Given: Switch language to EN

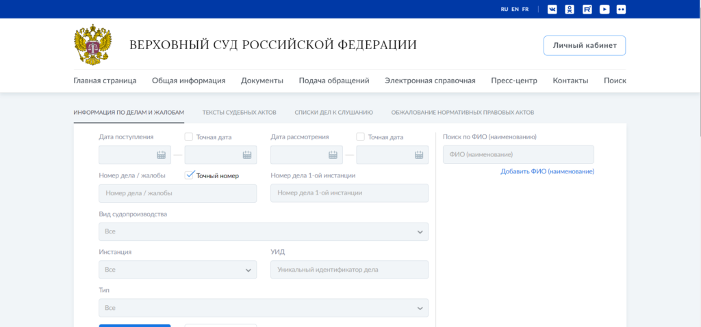Looking at the screenshot, I should (515, 10).
